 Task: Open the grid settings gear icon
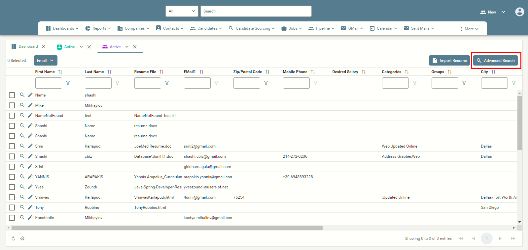click(x=22, y=238)
